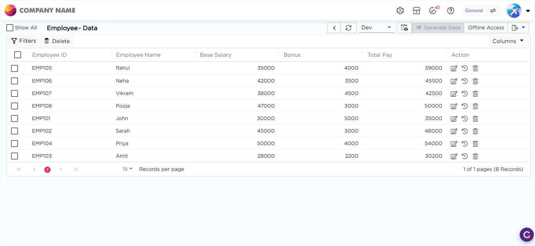
Task: Open the settings gear icon in header
Action: [x=400, y=11]
